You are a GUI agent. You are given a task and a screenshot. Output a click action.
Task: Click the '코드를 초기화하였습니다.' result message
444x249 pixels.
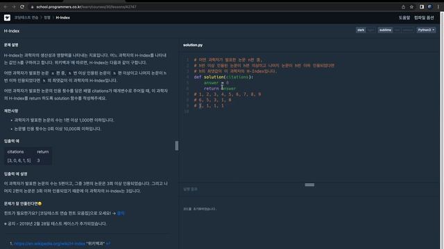click(x=200, y=209)
